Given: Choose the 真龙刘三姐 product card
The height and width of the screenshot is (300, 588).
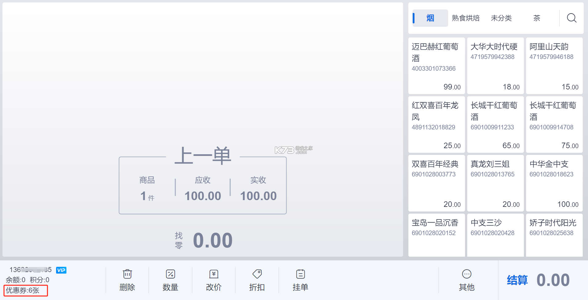Looking at the screenshot, I should tap(495, 183).
